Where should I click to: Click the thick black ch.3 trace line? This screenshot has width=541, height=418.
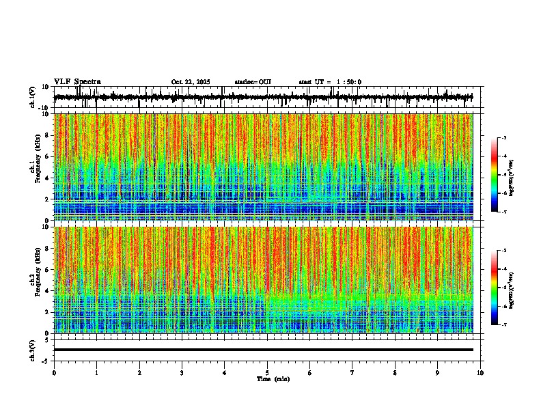coord(263,350)
